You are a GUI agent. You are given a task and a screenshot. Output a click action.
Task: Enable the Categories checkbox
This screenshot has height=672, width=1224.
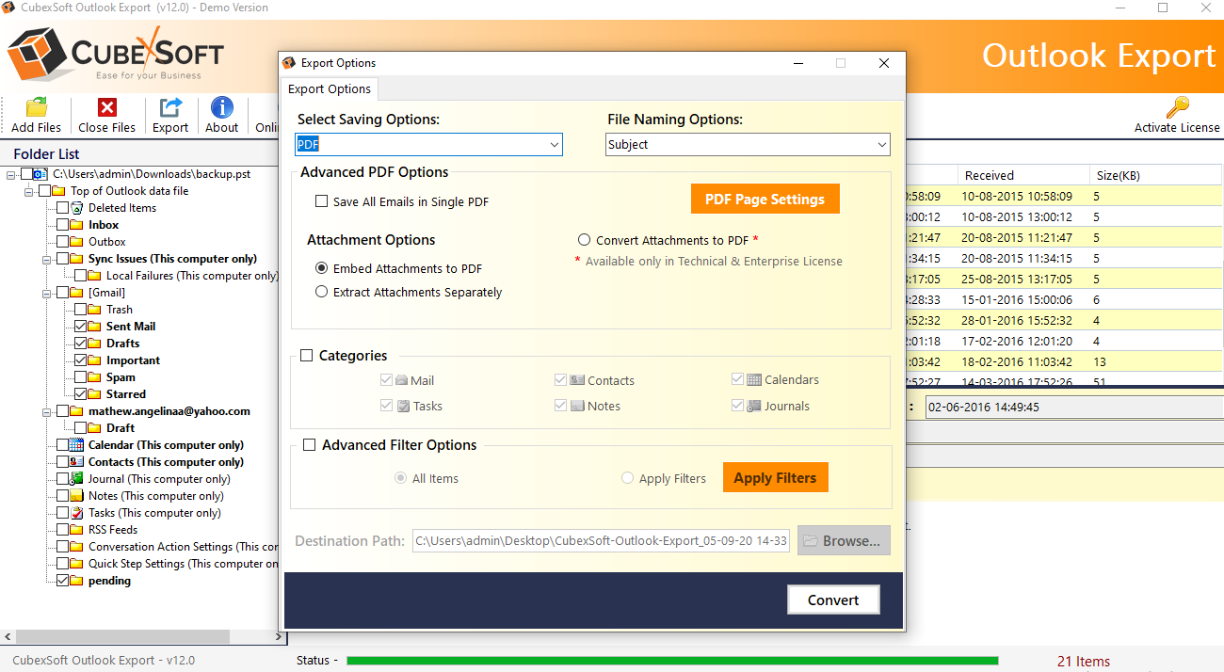click(307, 356)
